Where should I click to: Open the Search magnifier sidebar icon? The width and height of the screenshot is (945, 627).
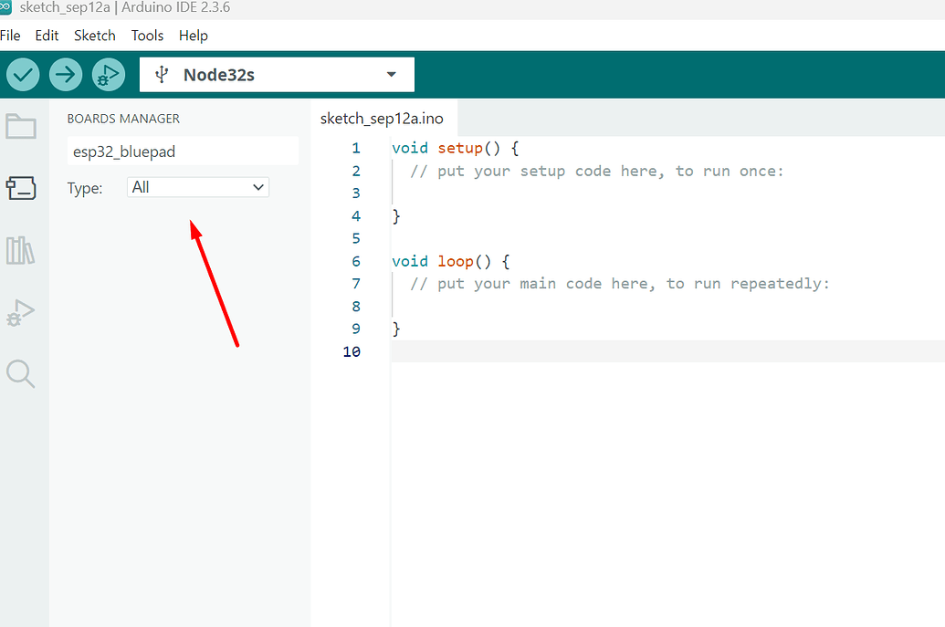coord(20,373)
